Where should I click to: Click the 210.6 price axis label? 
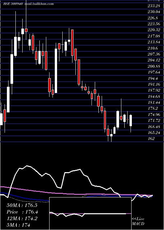coord(153,48)
